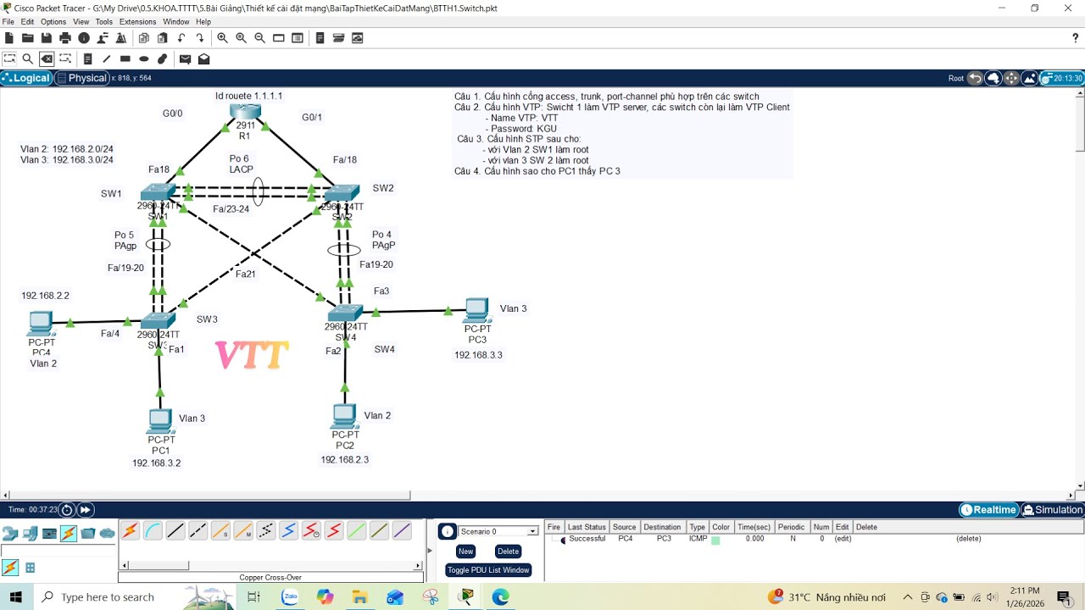Viewport: 1085px width, 610px height.
Task: Click Delete scenario button
Action: (x=508, y=552)
